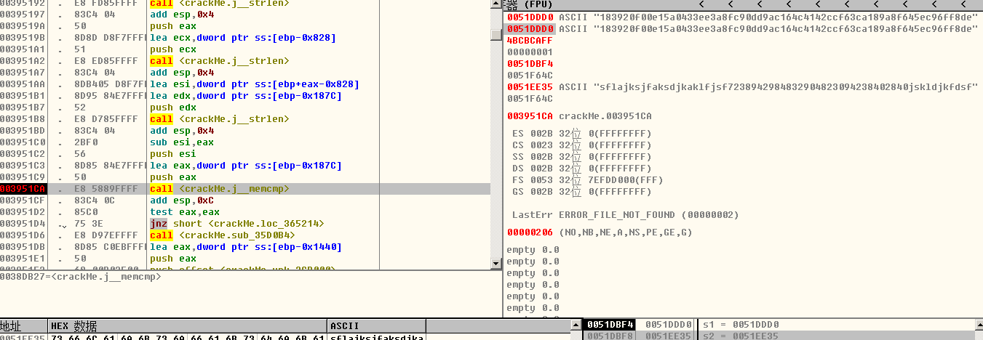This screenshot has width=983, height=340.
Task: Click dump address 0051EE35 below 地址 header
Action: [23, 337]
